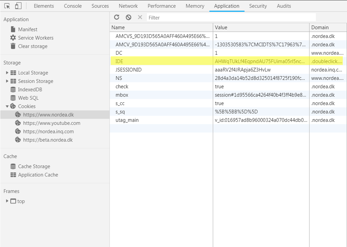This screenshot has height=247, width=347.
Task: Select the Manifest item
Action: [x=28, y=29]
